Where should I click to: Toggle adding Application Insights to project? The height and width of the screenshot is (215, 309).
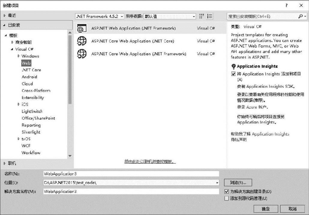(233, 74)
